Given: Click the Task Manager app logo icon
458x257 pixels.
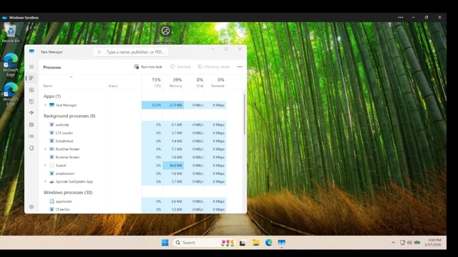Looking at the screenshot, I should pyautogui.click(x=31, y=51).
